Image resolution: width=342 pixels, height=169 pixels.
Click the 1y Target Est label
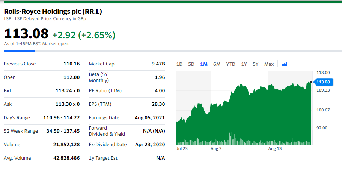click(103, 158)
